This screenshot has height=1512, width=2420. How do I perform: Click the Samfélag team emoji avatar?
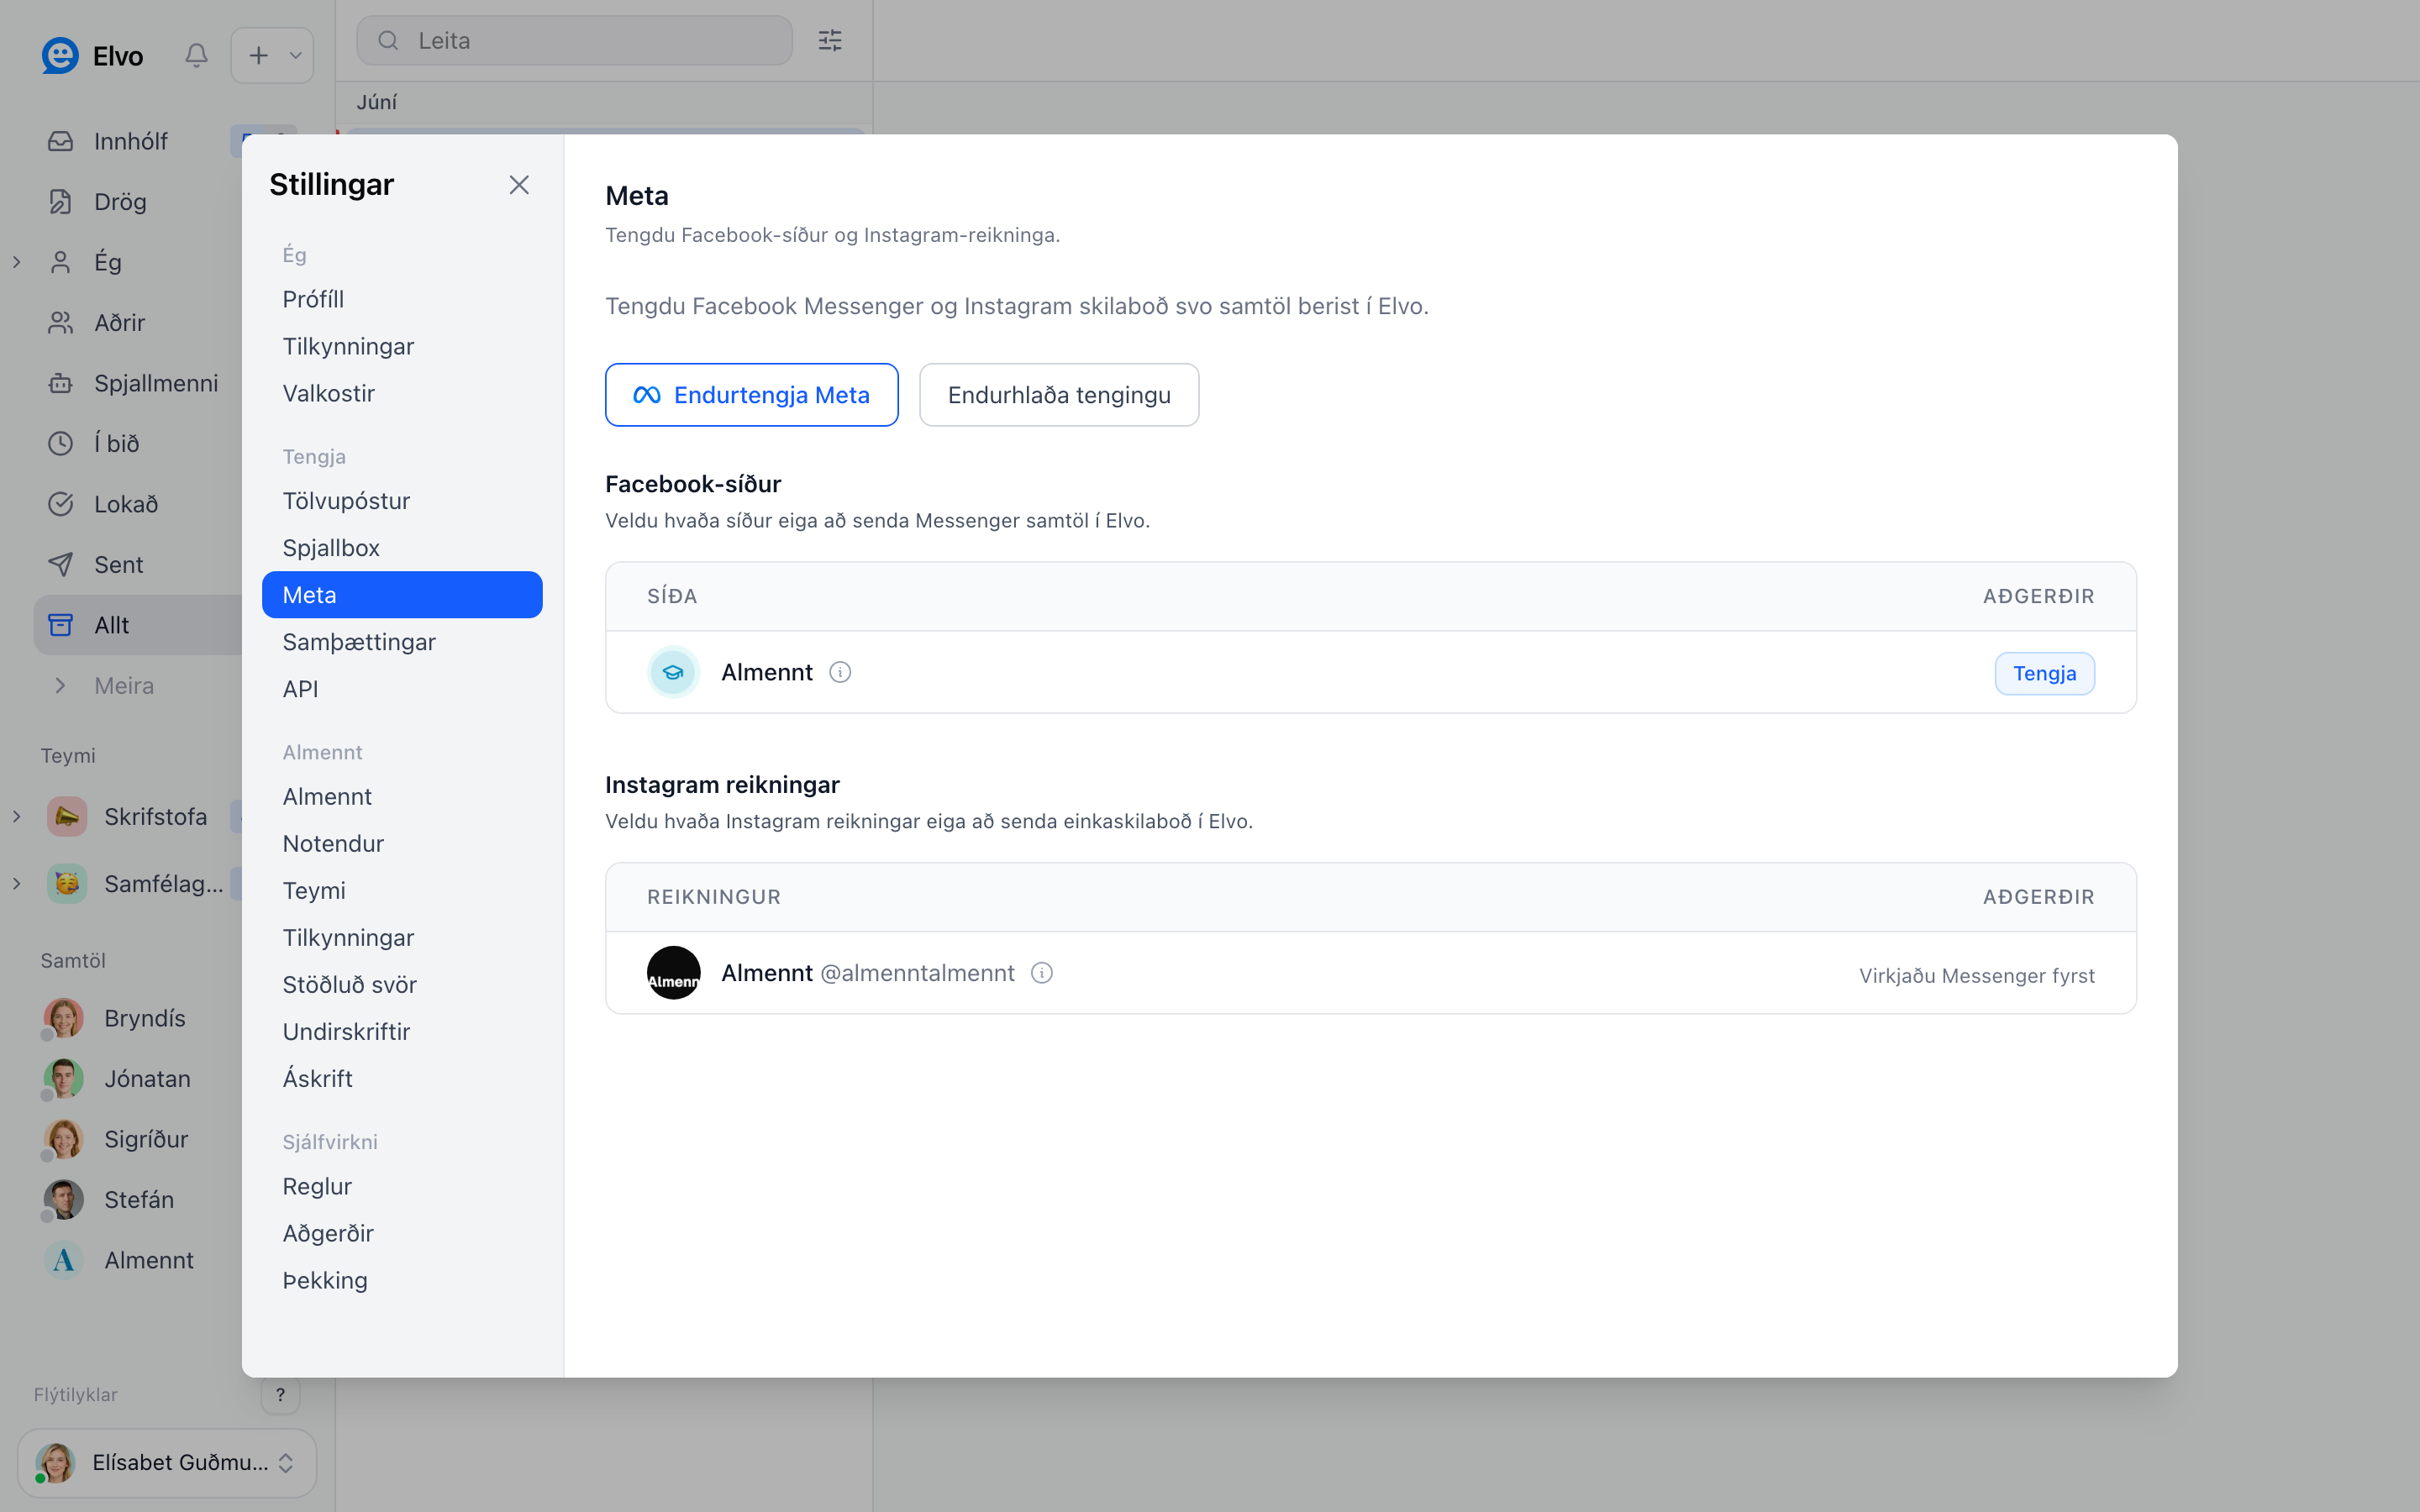point(67,883)
